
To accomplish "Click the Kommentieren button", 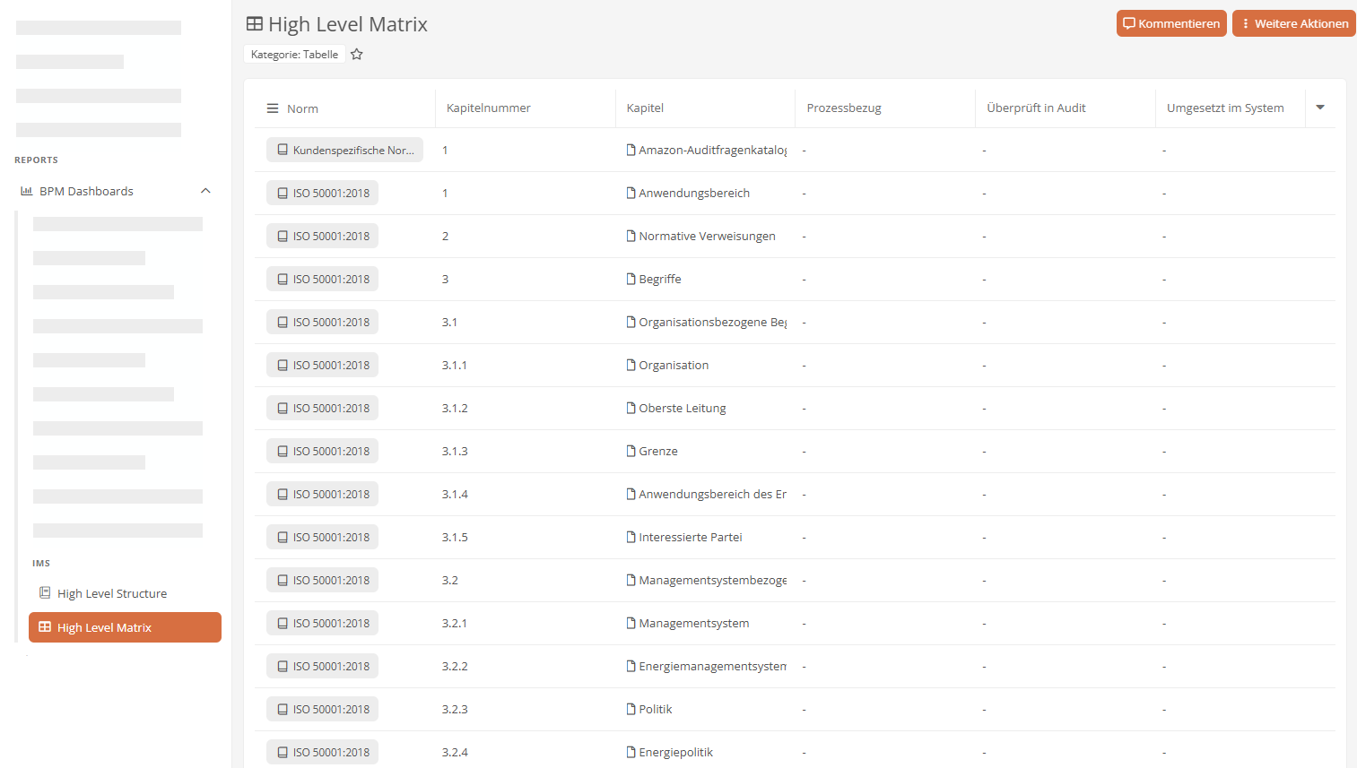I will tap(1171, 23).
